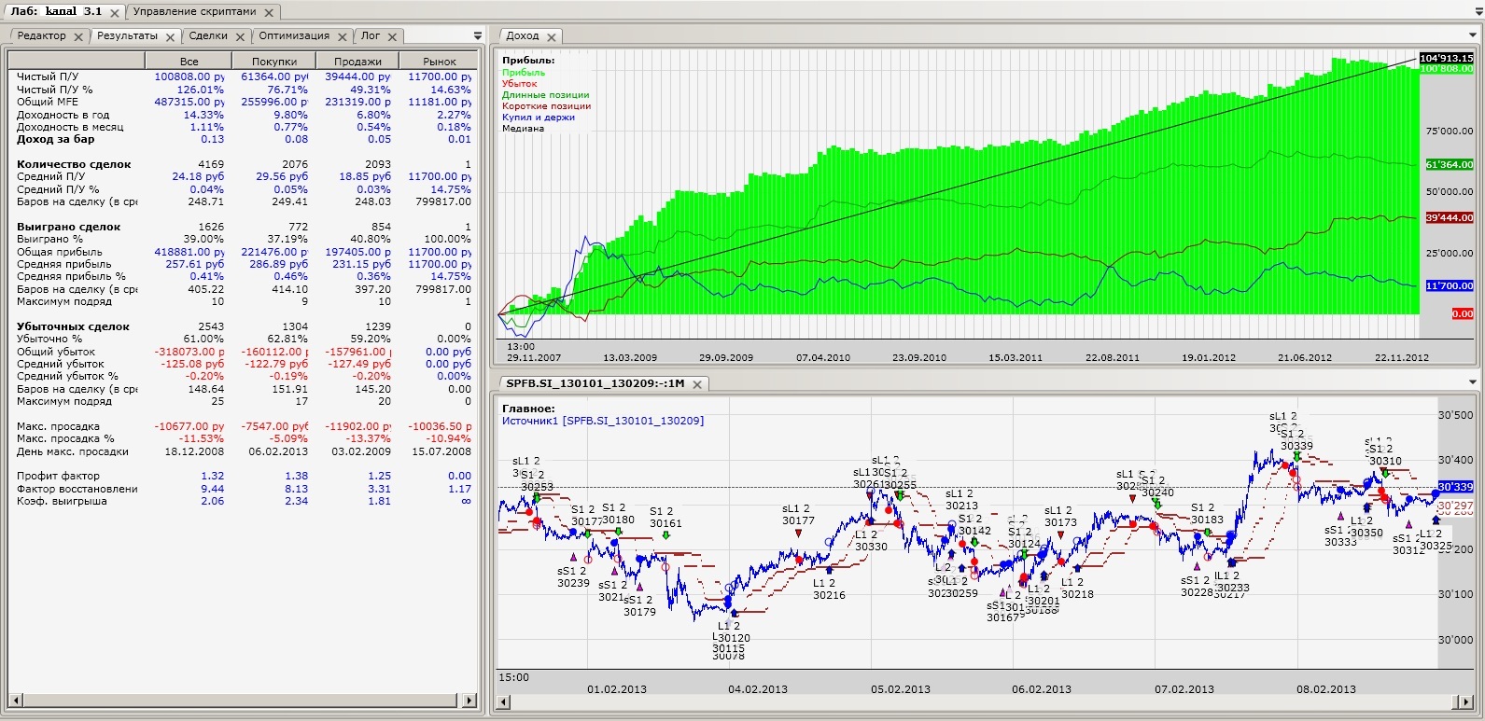Close the SPFB.SI price chart tab

tap(697, 384)
